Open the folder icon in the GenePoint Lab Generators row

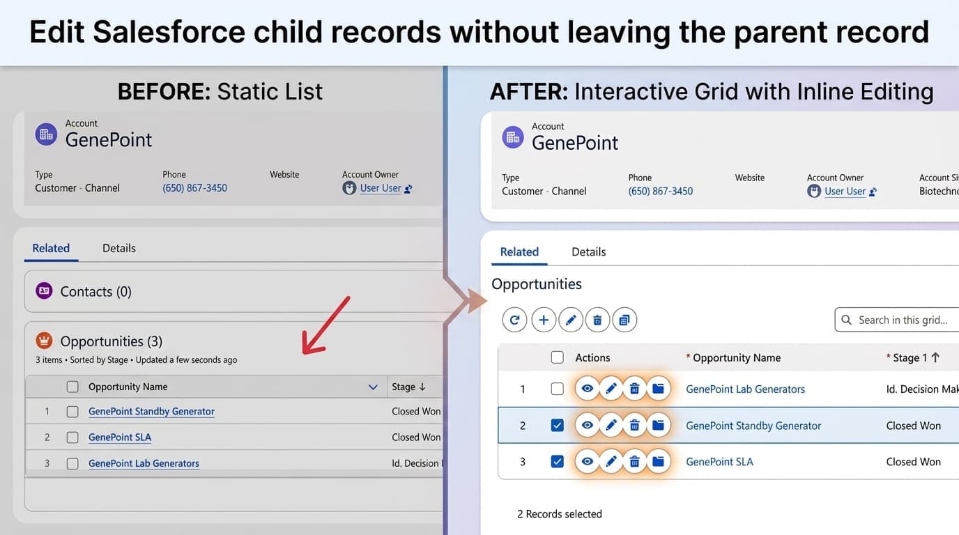tap(658, 389)
